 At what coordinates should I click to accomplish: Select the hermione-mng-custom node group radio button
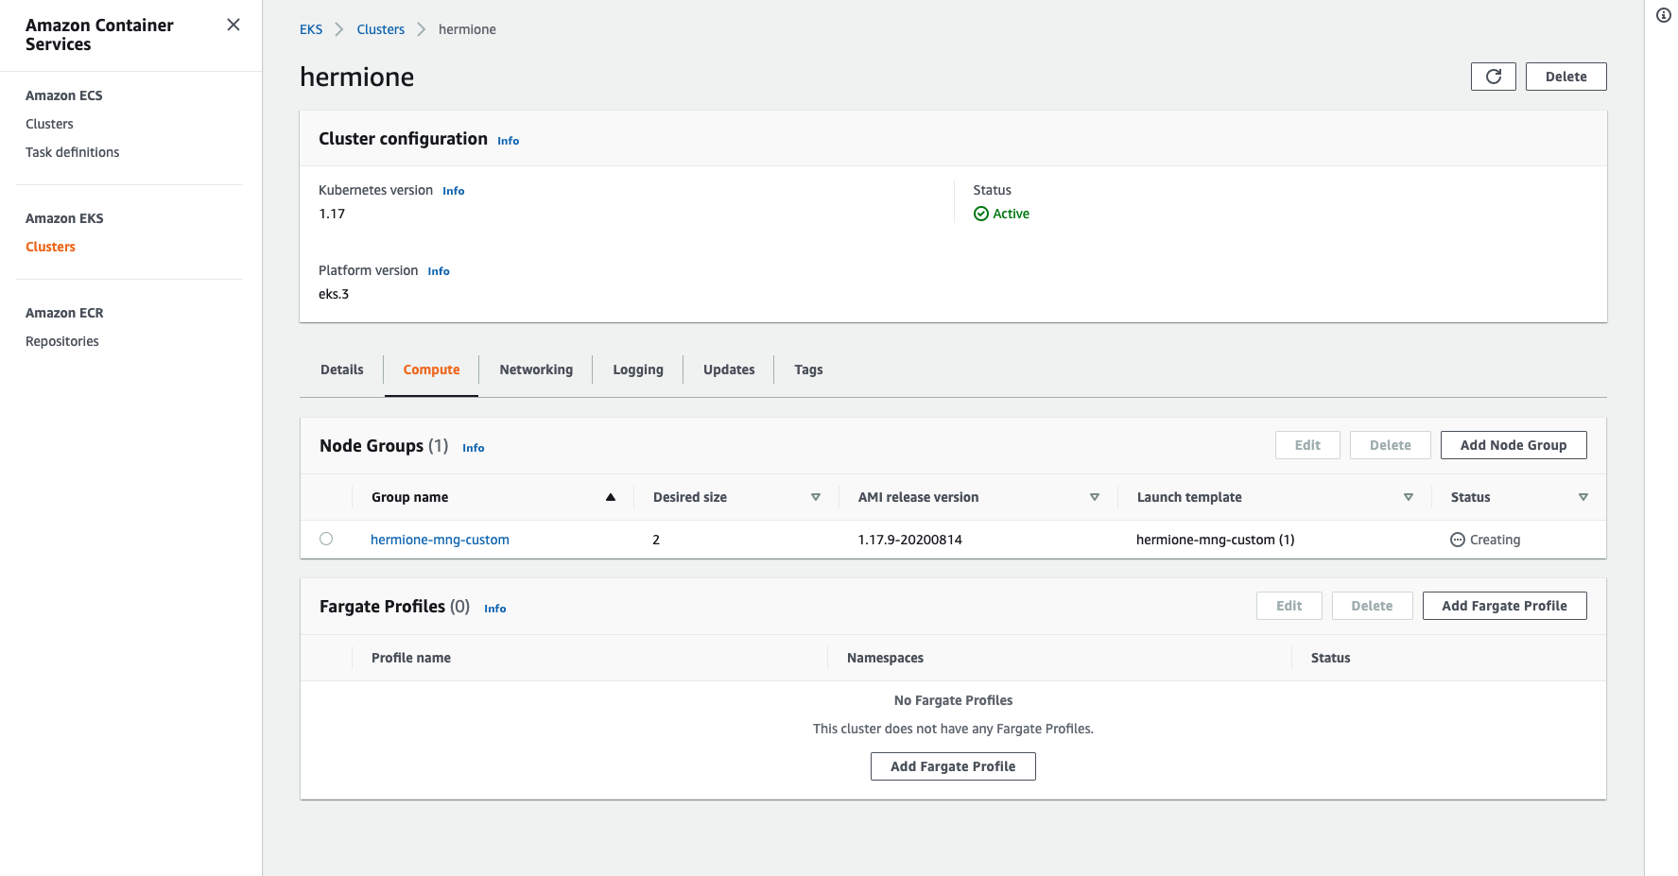(326, 539)
